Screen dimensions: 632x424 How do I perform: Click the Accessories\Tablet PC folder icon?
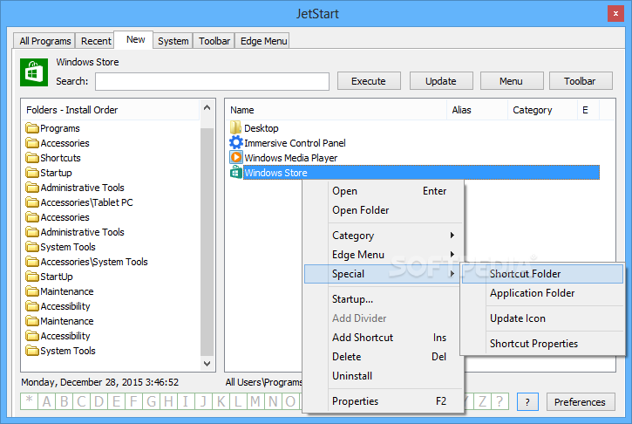click(32, 202)
